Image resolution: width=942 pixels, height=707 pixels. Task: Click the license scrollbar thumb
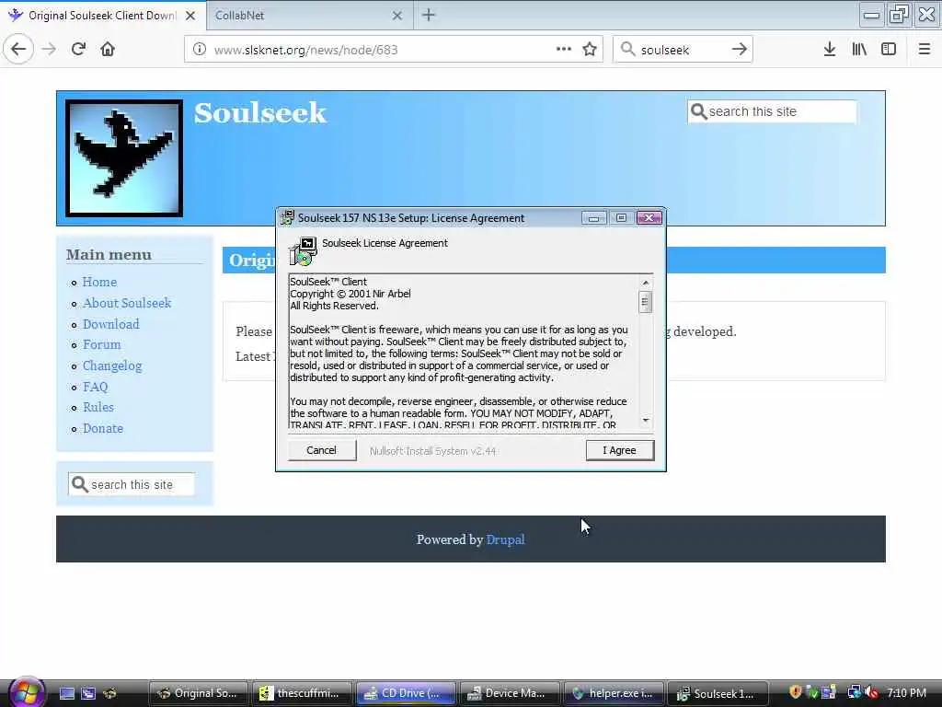[645, 302]
